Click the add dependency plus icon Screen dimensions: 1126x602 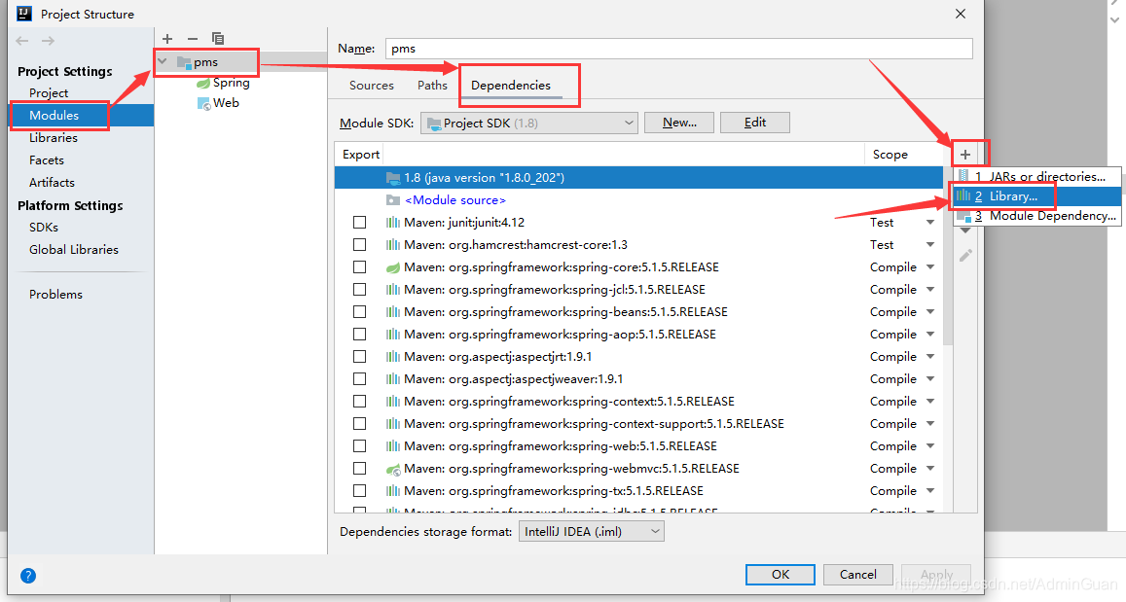(965, 155)
